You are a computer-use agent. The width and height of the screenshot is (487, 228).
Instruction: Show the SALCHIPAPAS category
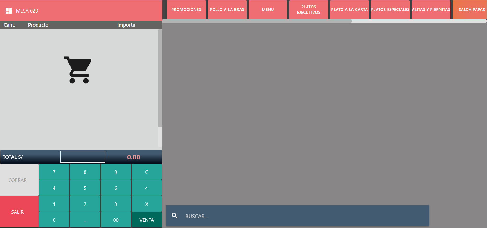(471, 10)
